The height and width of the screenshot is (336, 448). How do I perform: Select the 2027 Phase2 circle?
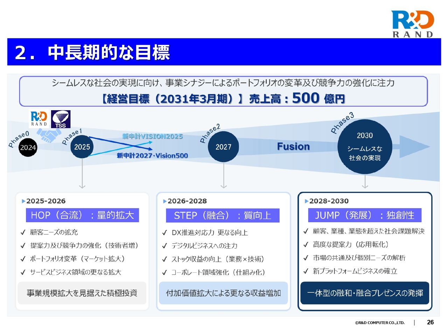[x=223, y=147]
